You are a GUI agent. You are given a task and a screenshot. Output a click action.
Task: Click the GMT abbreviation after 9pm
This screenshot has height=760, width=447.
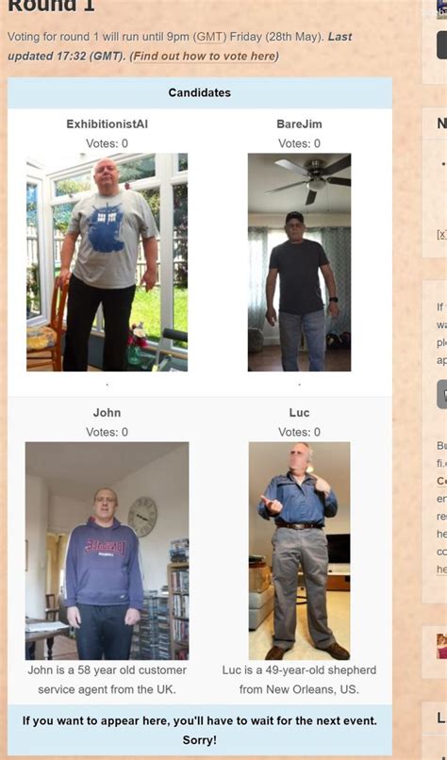click(210, 37)
